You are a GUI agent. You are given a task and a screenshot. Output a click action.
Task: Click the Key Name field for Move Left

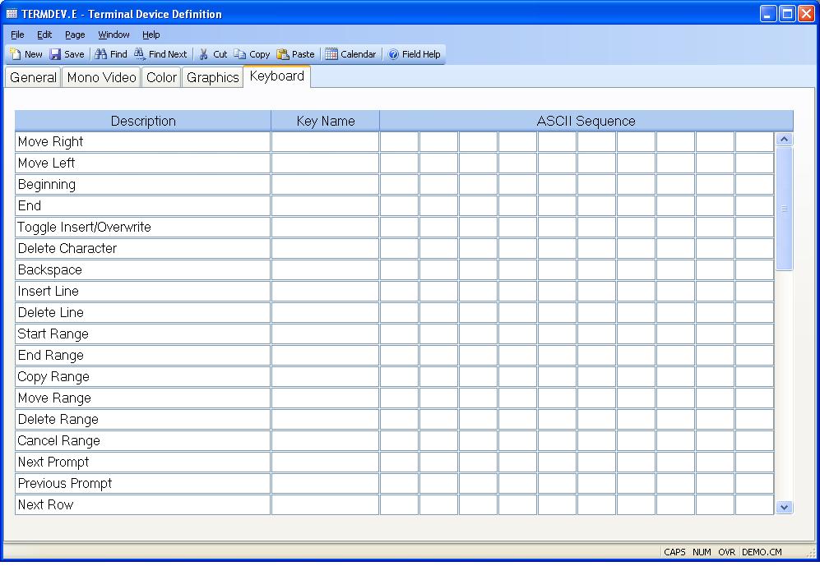(325, 163)
